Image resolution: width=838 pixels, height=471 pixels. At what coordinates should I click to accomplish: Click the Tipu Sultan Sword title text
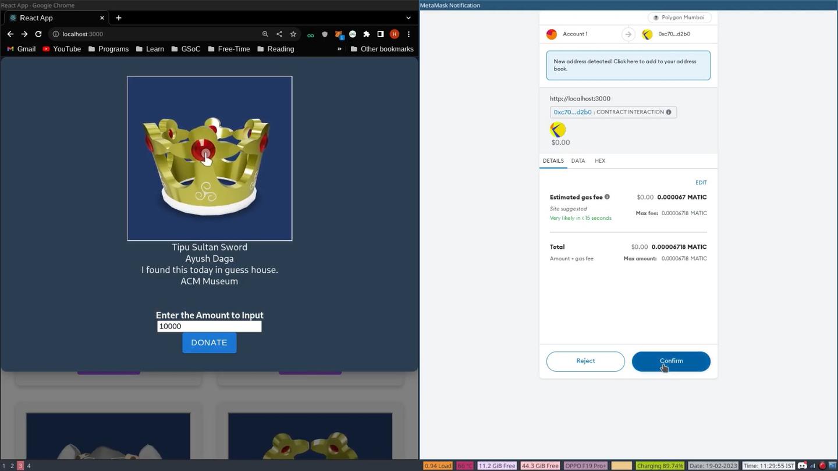click(x=210, y=247)
